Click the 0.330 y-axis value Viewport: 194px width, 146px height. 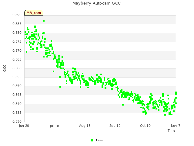pyautogui.click(x=17, y=121)
